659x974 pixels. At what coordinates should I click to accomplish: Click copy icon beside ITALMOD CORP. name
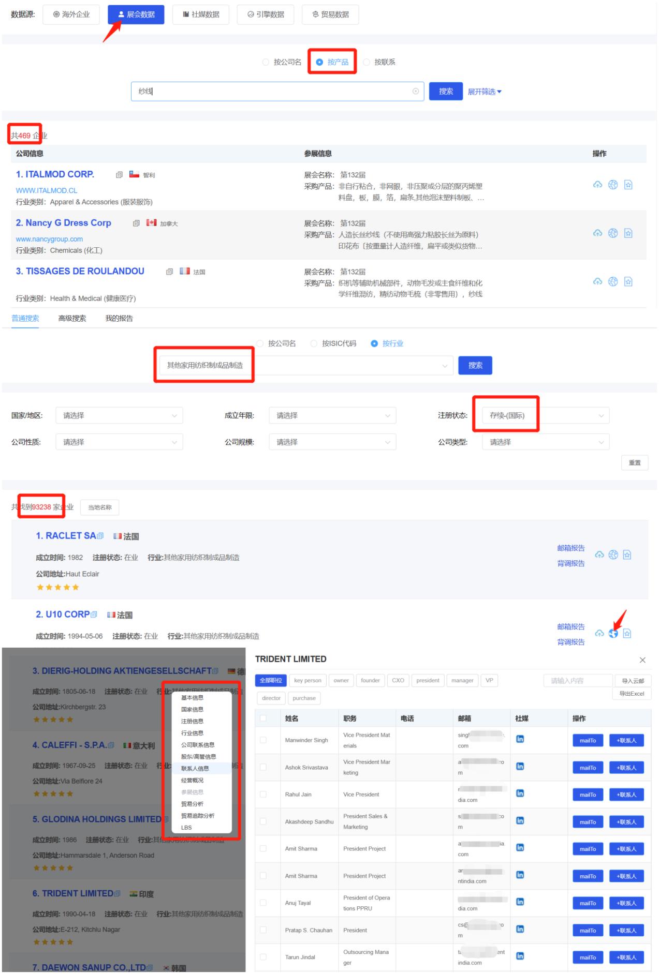[119, 175]
